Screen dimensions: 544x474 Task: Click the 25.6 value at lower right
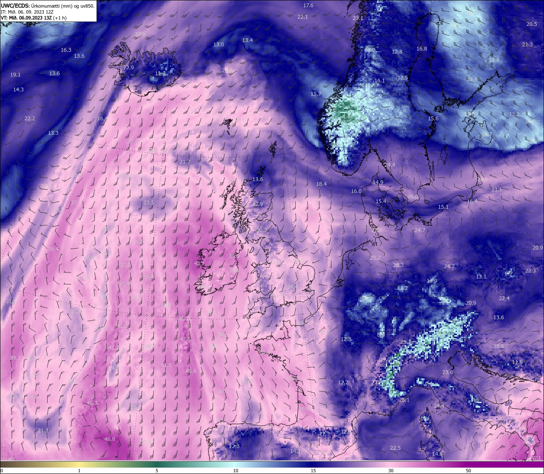[x=499, y=346]
